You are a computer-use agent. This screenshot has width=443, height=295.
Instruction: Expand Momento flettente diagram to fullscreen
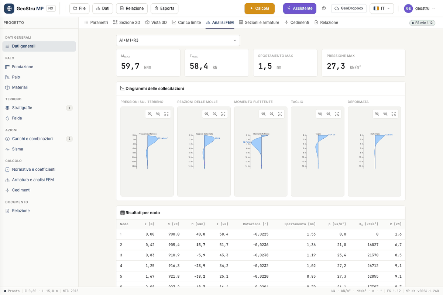point(280,114)
